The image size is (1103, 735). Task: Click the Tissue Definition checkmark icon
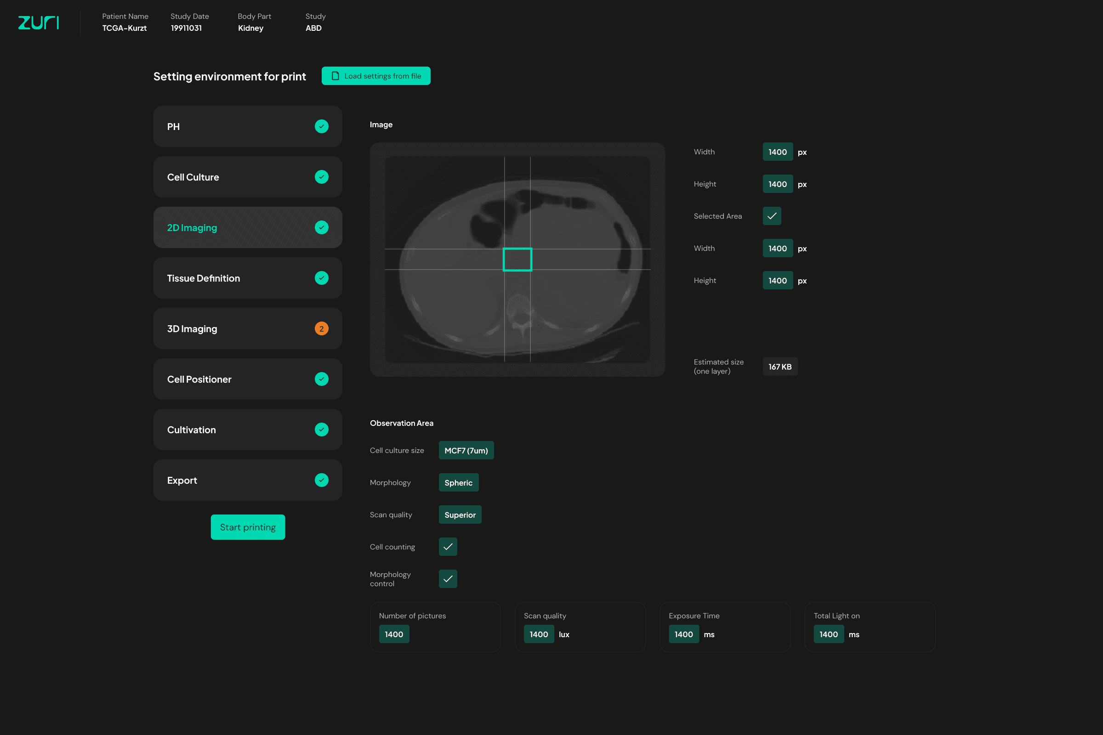coord(321,278)
